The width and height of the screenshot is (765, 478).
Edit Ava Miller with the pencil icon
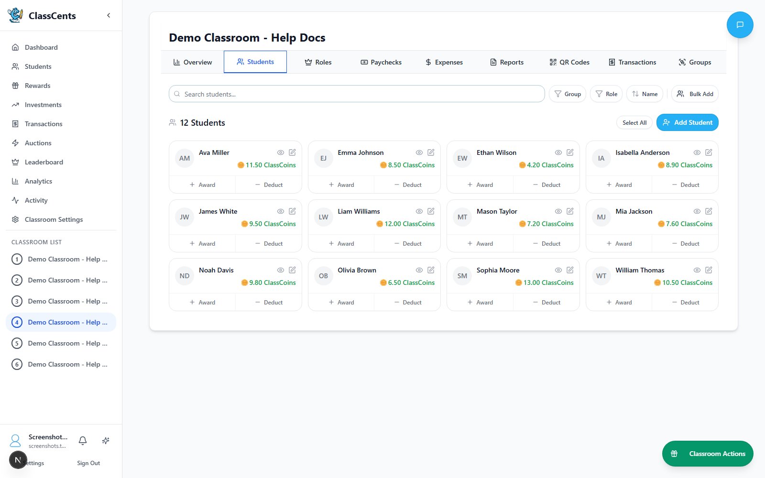pyautogui.click(x=292, y=152)
